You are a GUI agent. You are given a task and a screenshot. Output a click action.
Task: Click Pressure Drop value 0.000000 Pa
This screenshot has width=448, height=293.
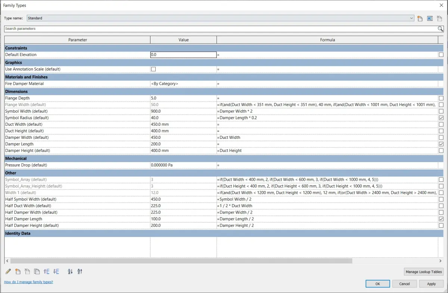(x=183, y=165)
